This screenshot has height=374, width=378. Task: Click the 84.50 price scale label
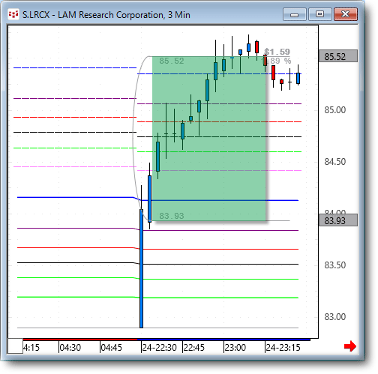(335, 162)
